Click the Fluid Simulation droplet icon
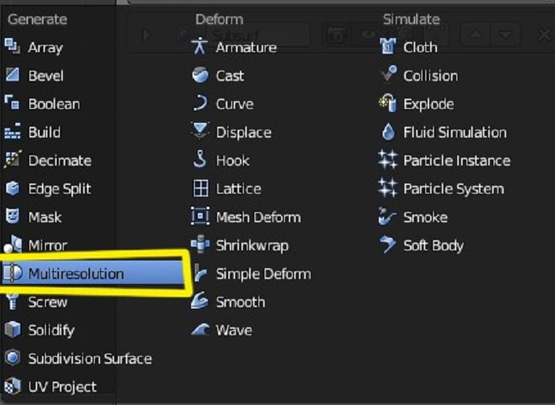Viewport: 555px width, 405px height. pyautogui.click(x=388, y=132)
